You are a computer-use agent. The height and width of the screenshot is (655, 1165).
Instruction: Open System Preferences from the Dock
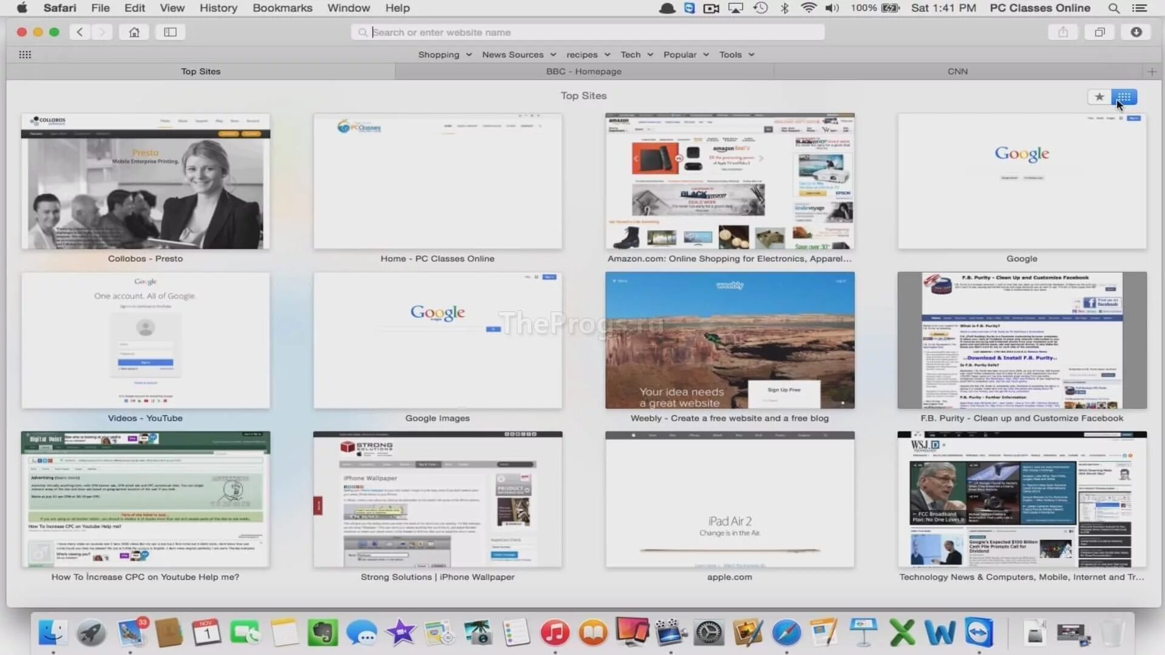(x=708, y=633)
